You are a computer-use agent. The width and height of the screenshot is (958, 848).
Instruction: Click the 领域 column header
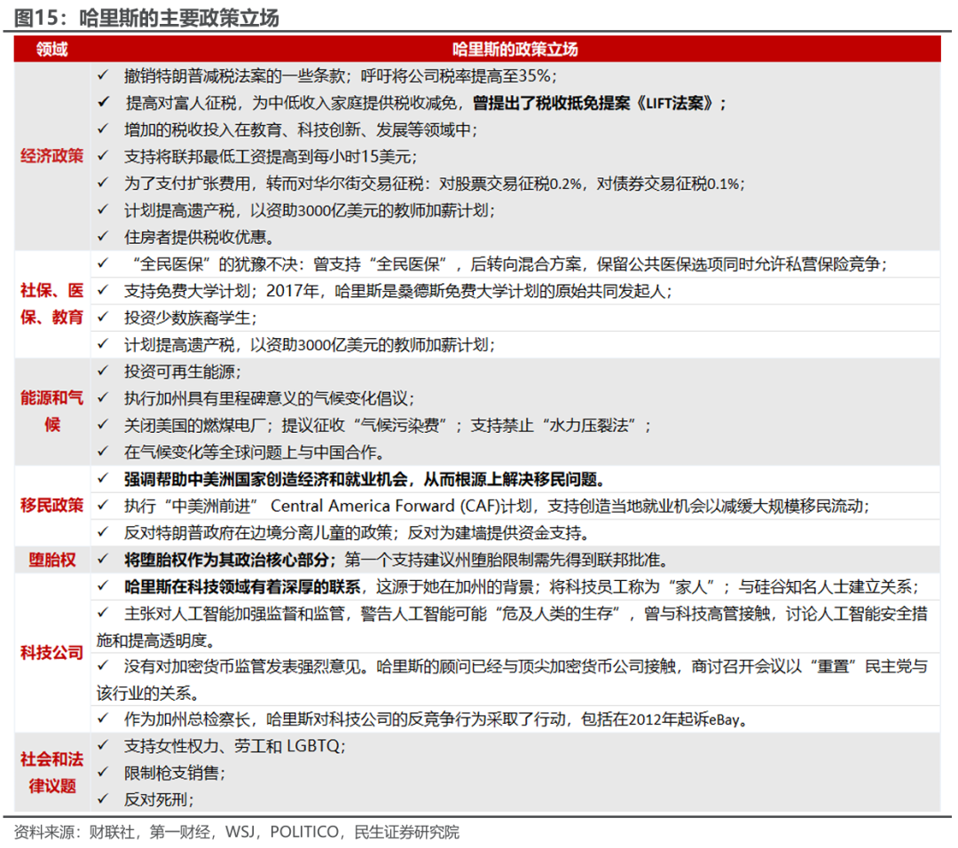pyautogui.click(x=52, y=49)
